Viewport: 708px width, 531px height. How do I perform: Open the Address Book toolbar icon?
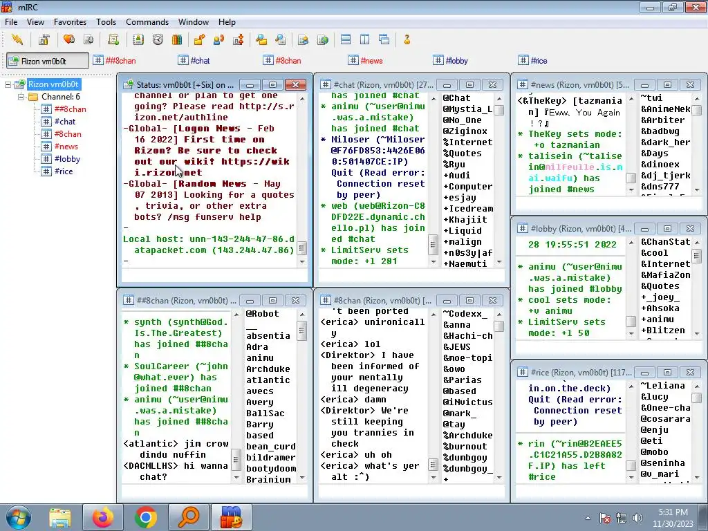[138, 39]
